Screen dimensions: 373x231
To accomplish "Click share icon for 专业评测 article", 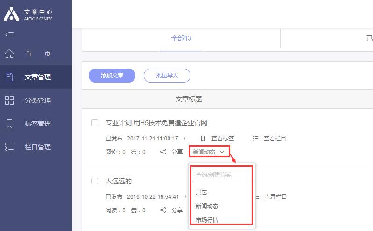I will pyautogui.click(x=163, y=152).
